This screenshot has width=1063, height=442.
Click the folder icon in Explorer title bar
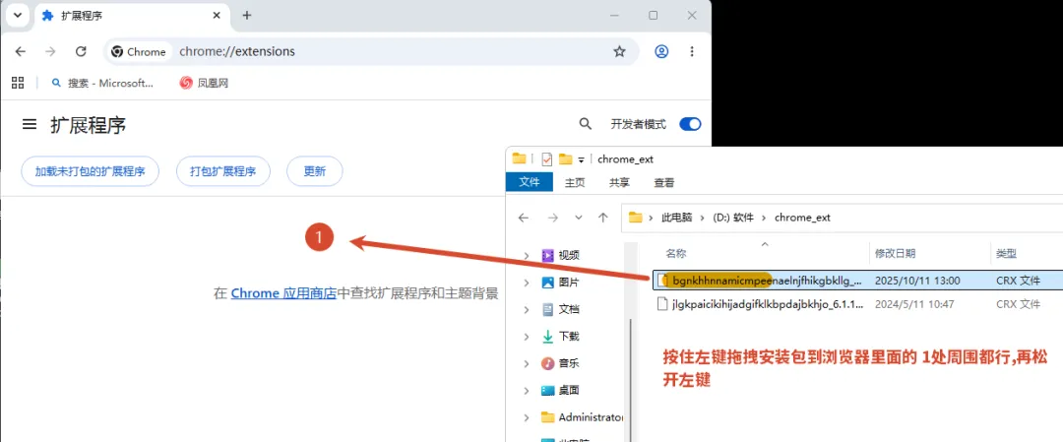click(x=520, y=159)
